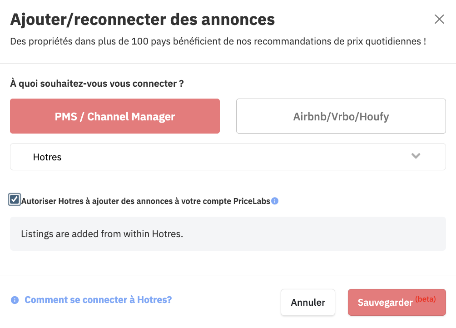Click the selected Hotres value text
This screenshot has height=328, width=456.
47,157
